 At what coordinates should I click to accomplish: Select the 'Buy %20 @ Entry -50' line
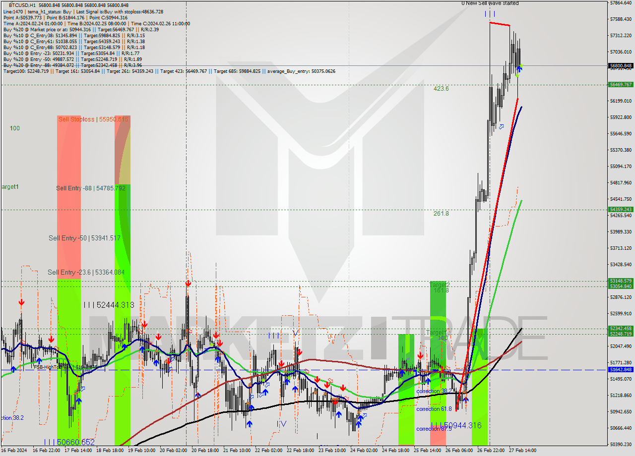(72, 59)
